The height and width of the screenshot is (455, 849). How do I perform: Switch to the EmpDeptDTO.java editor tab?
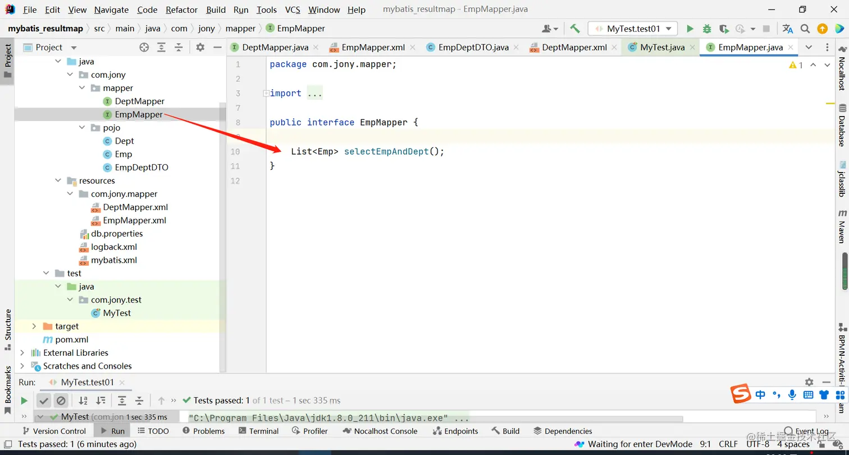point(473,48)
